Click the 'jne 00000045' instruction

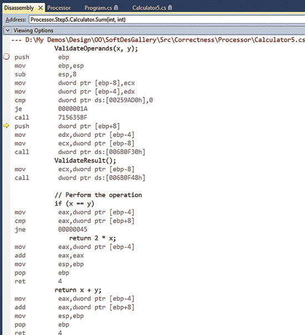(x=51, y=229)
